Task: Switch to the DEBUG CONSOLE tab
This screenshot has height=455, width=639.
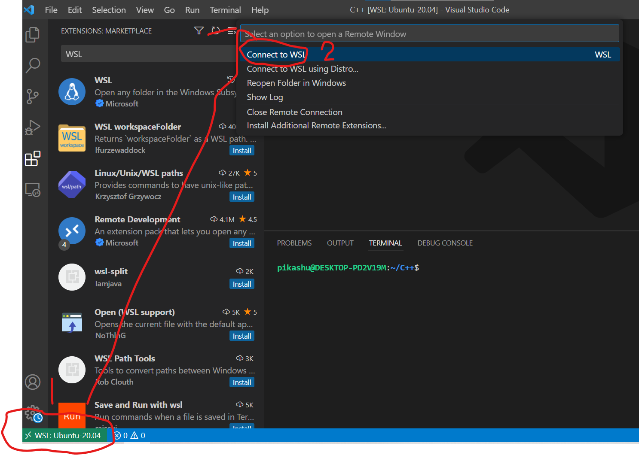Action: tap(445, 243)
